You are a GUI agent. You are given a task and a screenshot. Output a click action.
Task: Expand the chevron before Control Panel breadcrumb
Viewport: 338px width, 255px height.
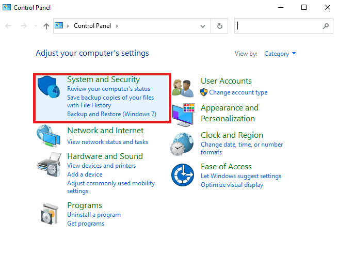tap(68, 26)
